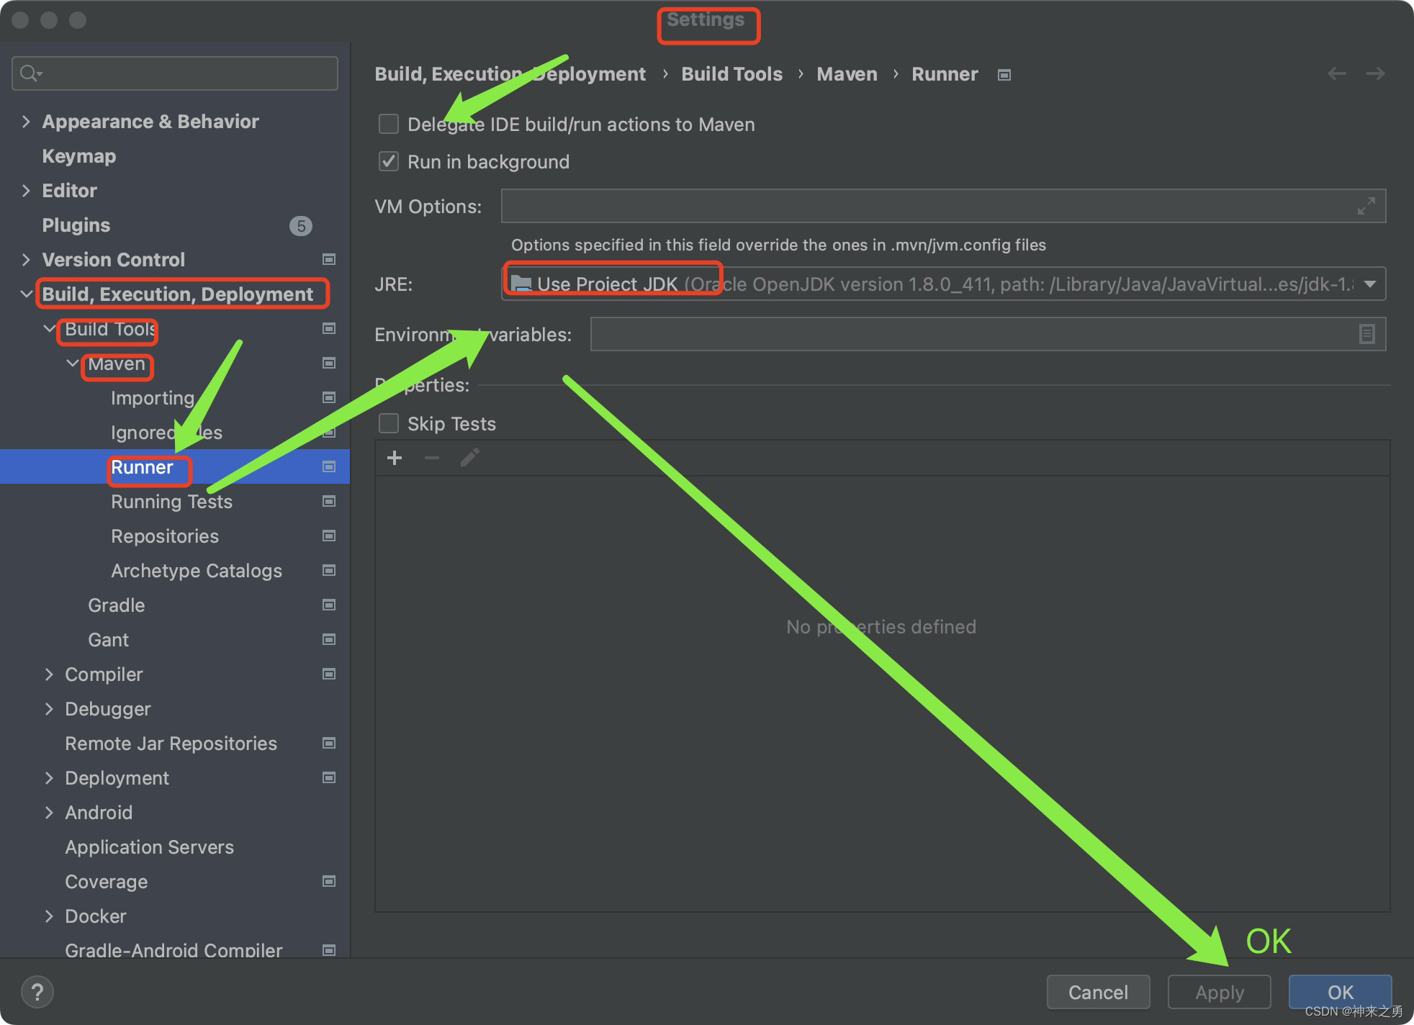
Task: Open the environment variables browser icon
Action: click(1366, 334)
